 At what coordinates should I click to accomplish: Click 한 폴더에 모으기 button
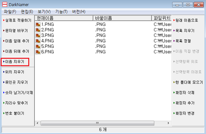(188, 82)
